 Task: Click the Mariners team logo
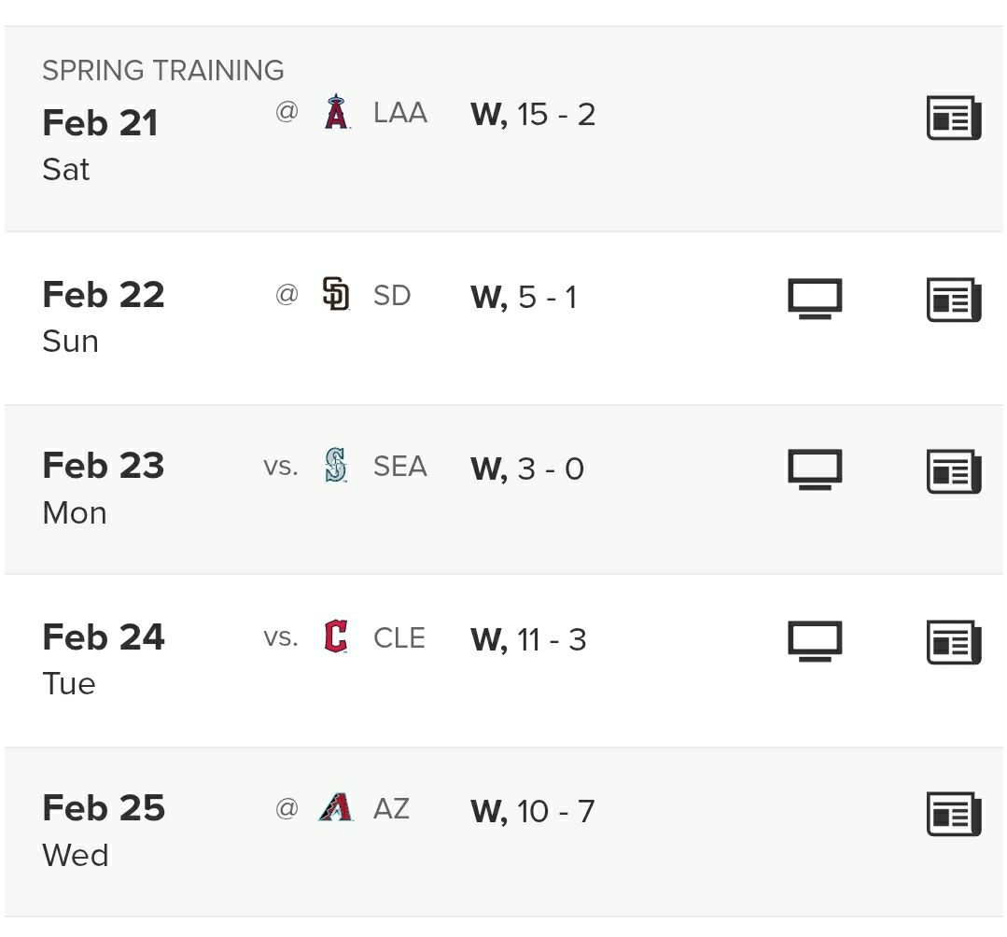click(x=335, y=466)
